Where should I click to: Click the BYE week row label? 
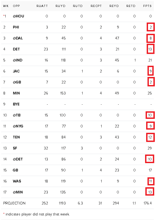(16, 104)
